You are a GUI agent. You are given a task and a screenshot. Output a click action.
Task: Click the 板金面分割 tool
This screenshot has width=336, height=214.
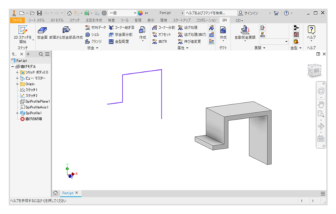(x=120, y=35)
